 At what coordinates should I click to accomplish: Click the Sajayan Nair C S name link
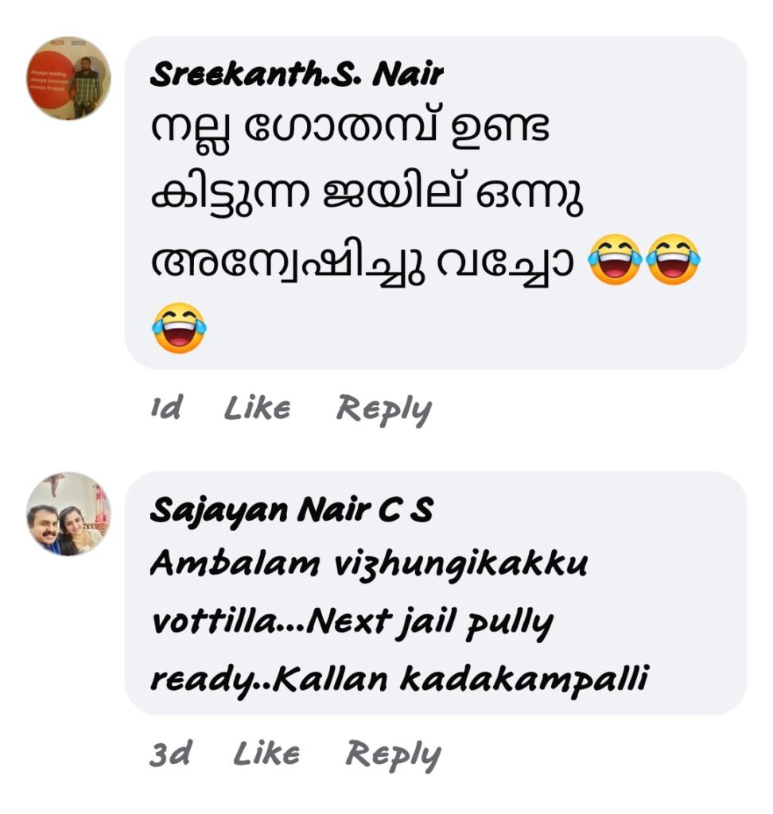pos(291,510)
